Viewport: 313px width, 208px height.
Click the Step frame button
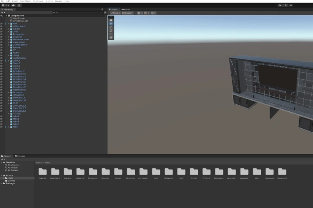coord(291,5)
